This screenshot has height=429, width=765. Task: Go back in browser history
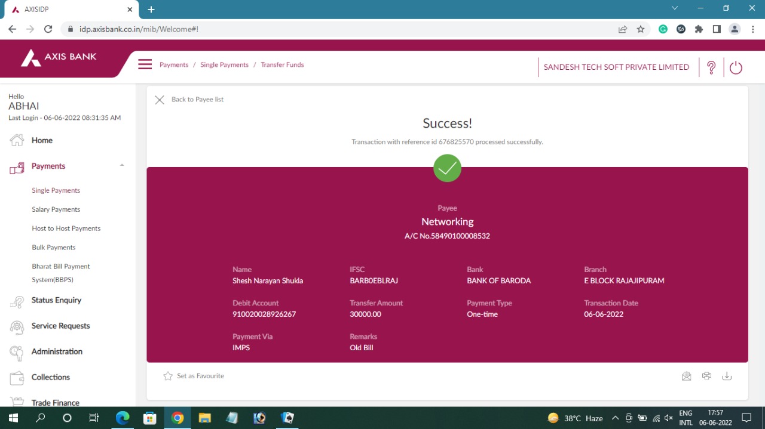(12, 29)
